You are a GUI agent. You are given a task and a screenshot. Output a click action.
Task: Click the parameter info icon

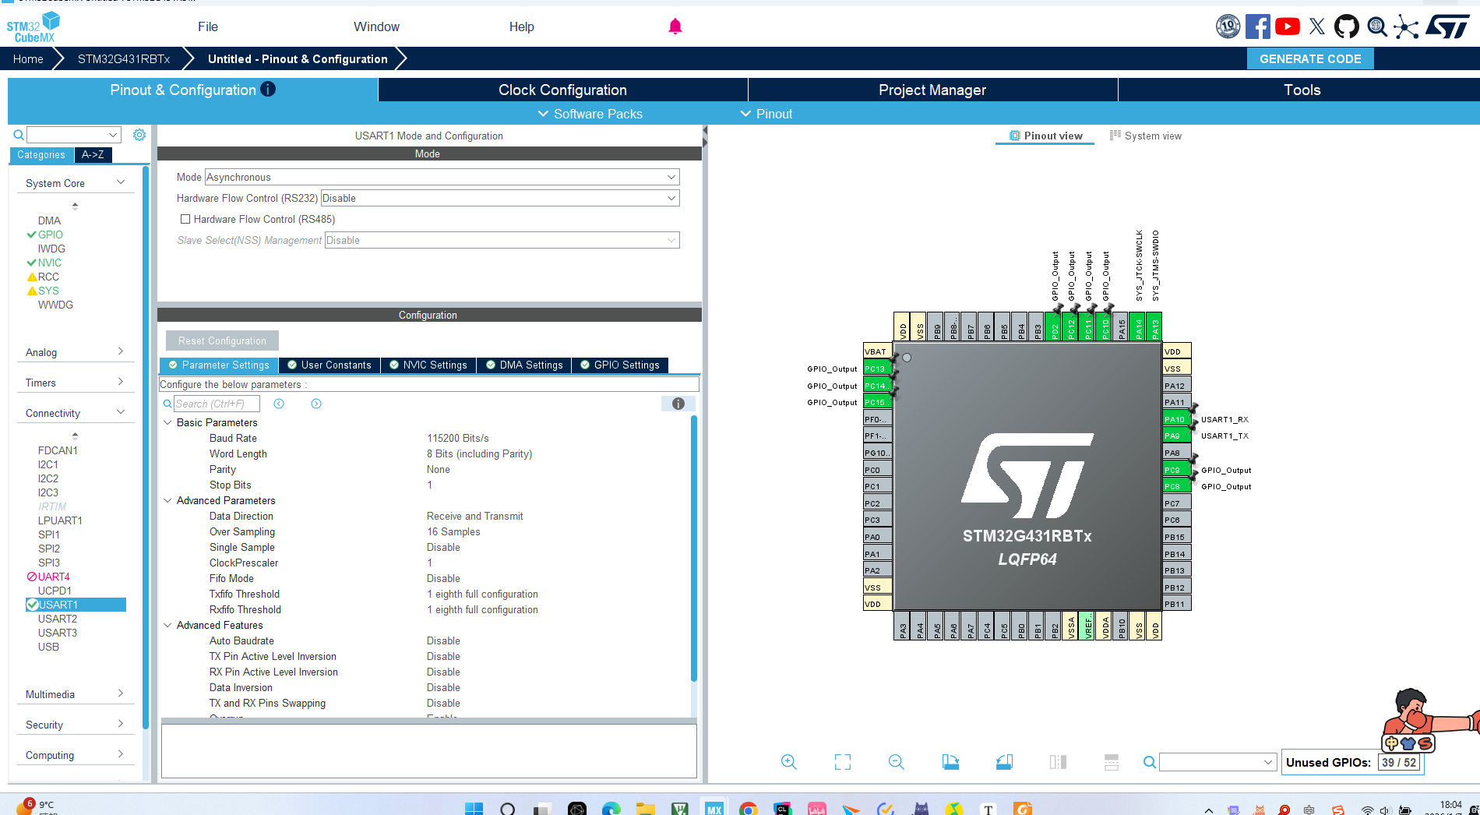tap(678, 404)
